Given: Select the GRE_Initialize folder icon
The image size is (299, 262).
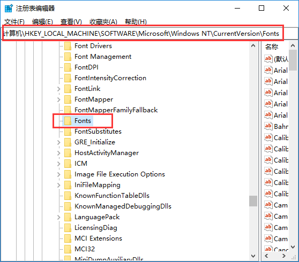Looking at the screenshot, I should 68,142.
